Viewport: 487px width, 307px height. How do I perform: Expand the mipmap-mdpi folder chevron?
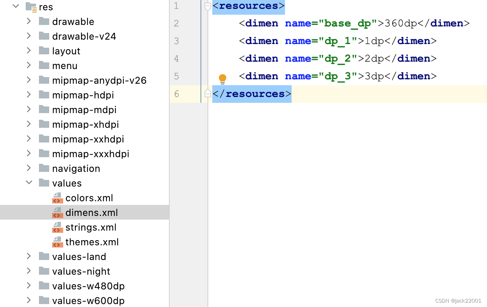pyautogui.click(x=29, y=109)
